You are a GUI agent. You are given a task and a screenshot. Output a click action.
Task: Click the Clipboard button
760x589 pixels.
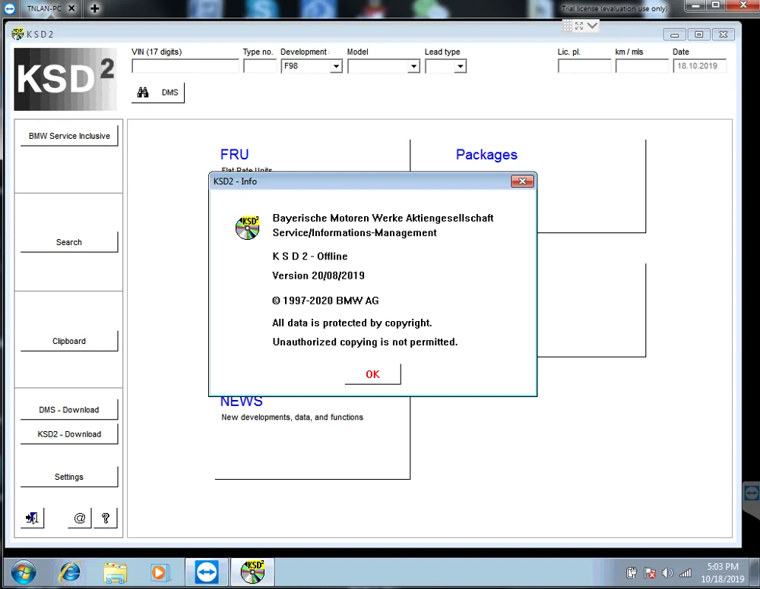(69, 342)
